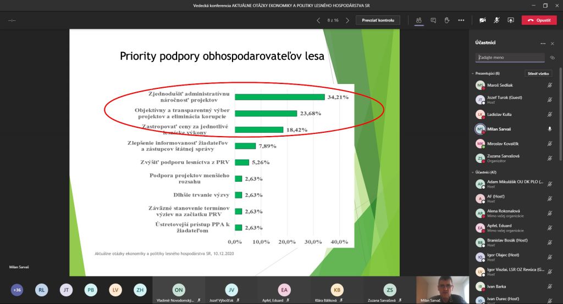
Task: Click the Zadajte meno search field
Action: pyautogui.click(x=510, y=57)
